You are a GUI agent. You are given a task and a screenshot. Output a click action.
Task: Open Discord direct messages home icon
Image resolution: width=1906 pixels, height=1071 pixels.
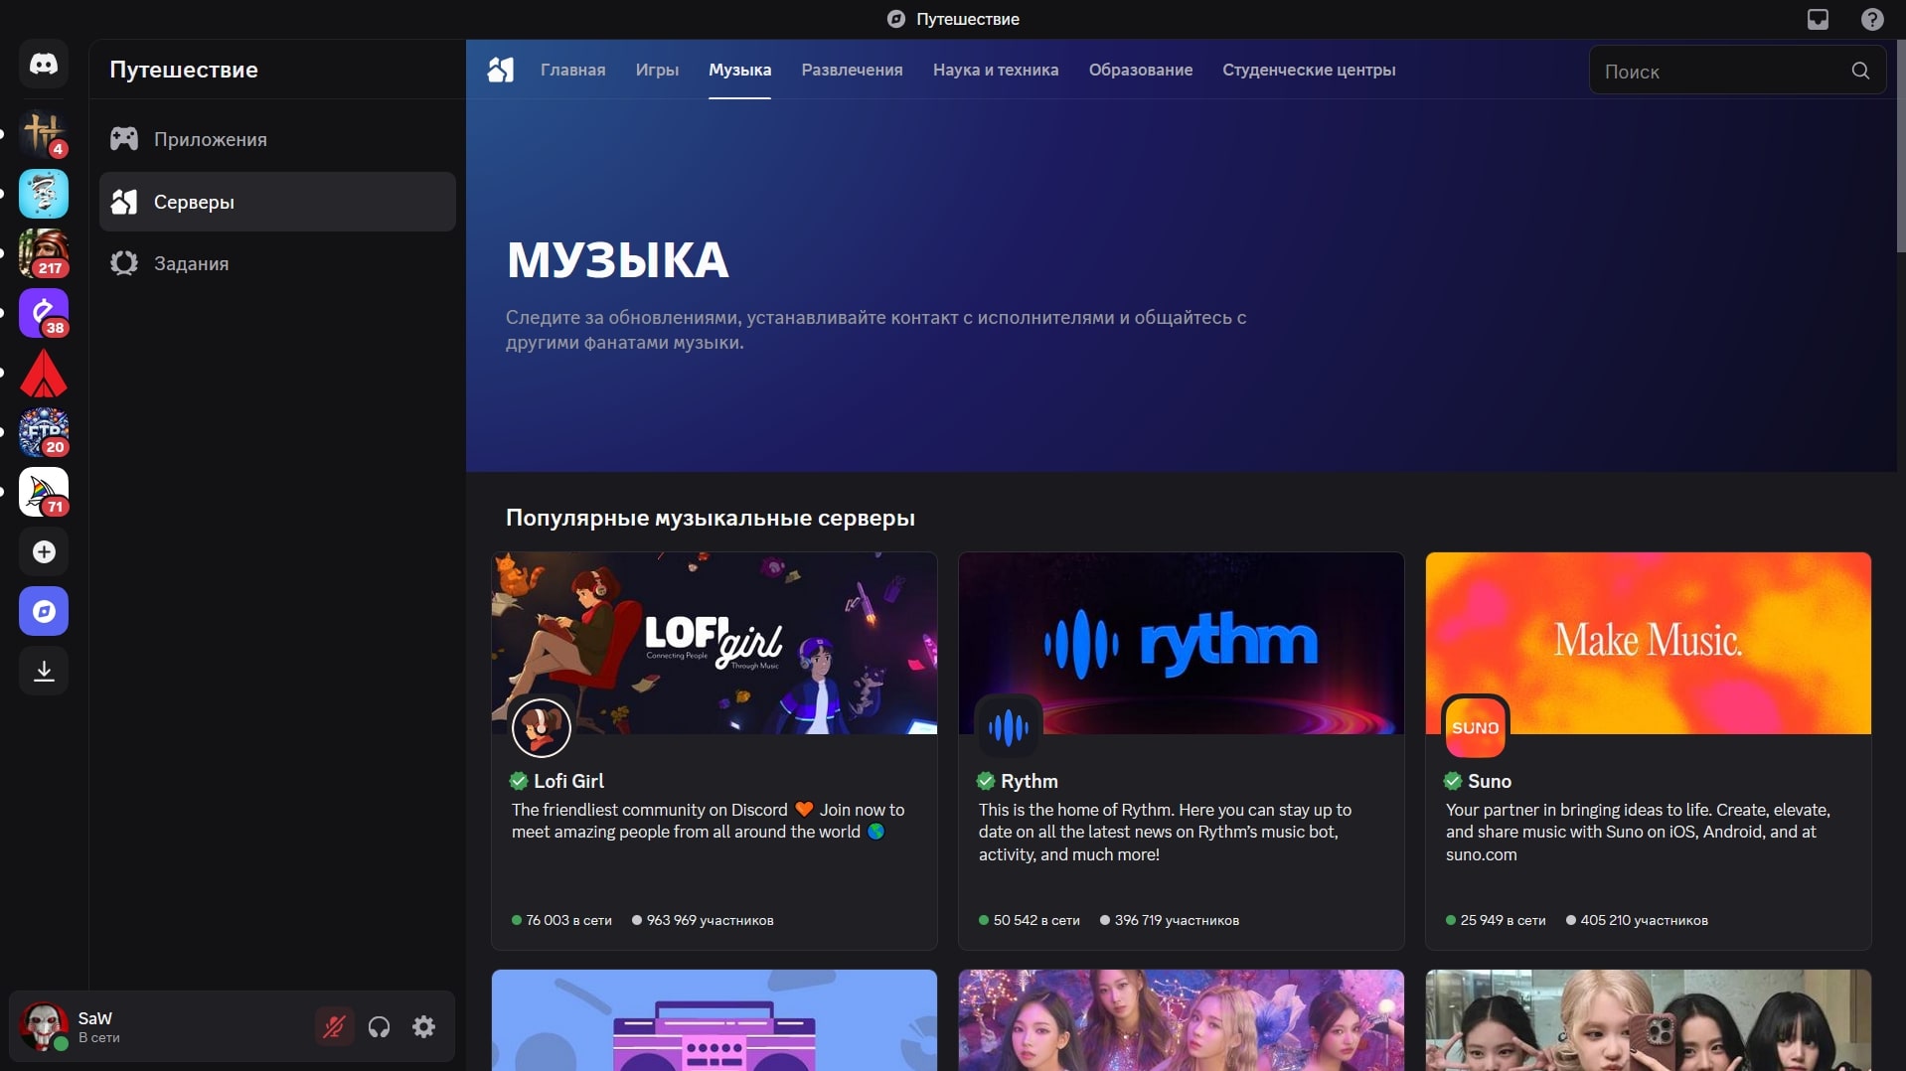[x=44, y=65]
